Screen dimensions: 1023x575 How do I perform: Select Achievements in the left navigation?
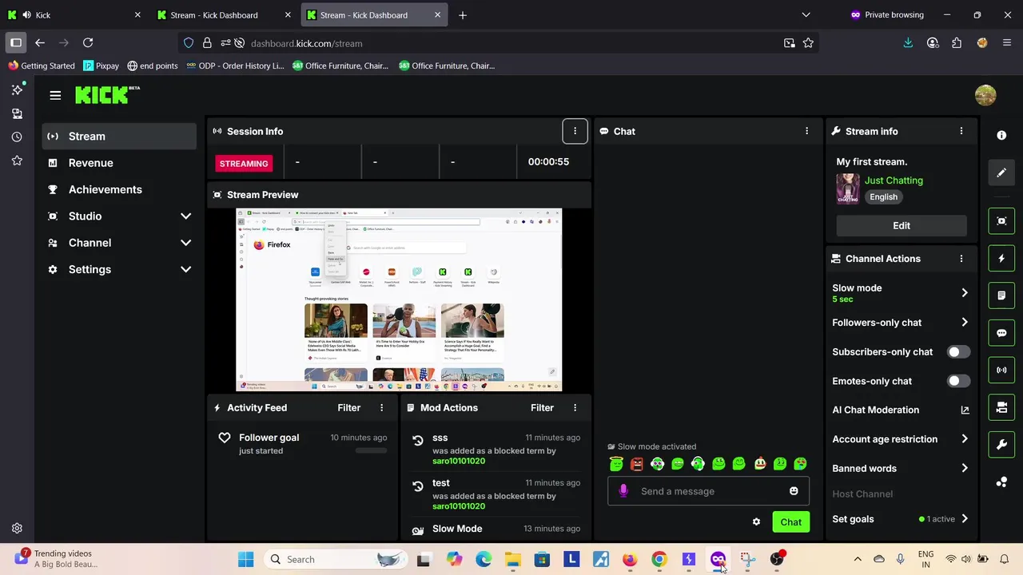tap(120, 189)
